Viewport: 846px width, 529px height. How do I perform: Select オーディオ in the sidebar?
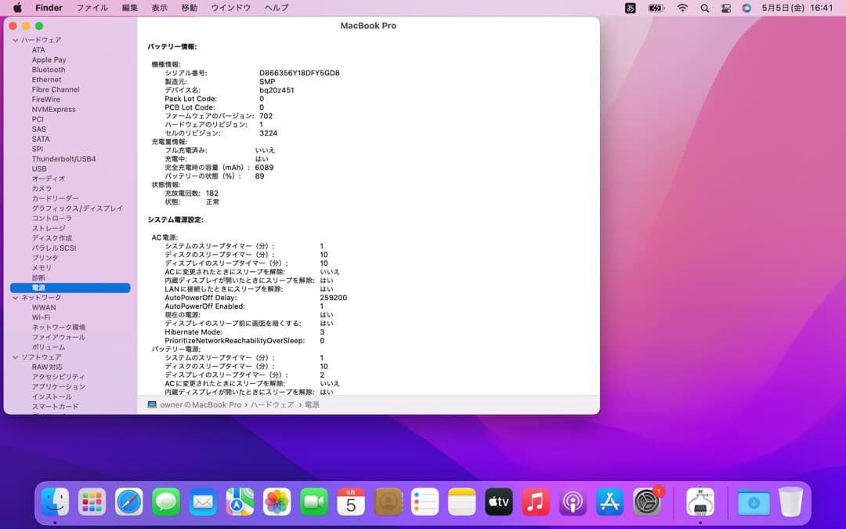click(49, 179)
